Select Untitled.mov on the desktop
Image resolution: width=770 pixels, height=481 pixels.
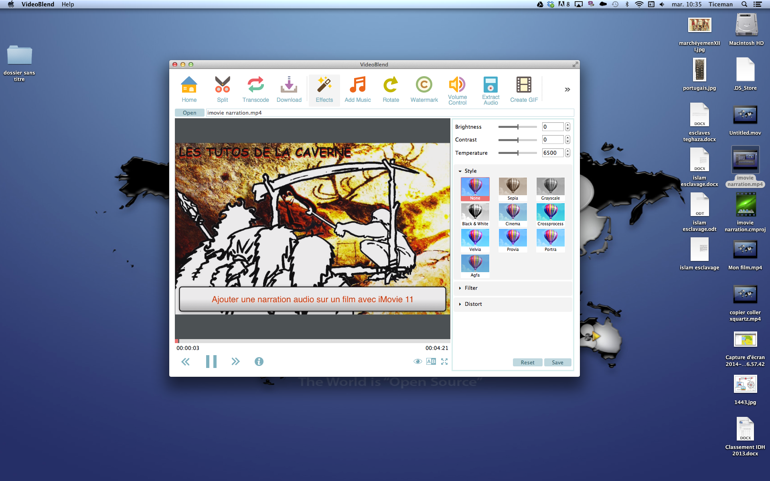point(745,120)
